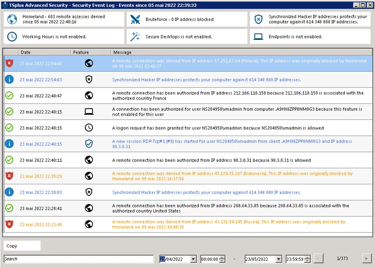
Task: Select the France authorized connection message
Action: (x=238, y=95)
